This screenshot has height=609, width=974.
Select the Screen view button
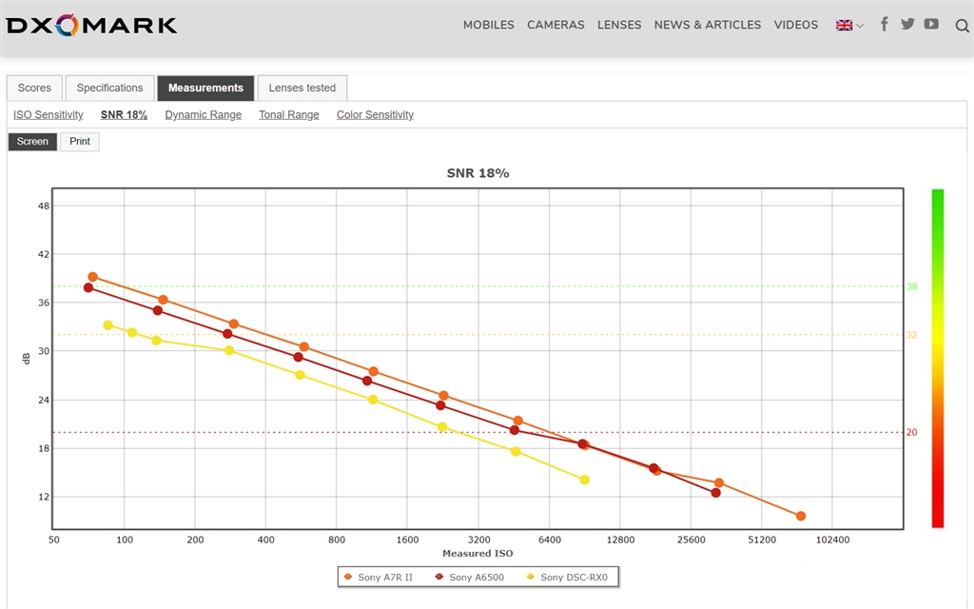point(32,141)
